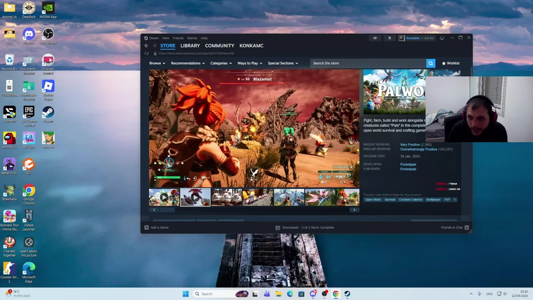Switch to the LIBRARY tab
Screen dimensions: 533x300
click(190, 46)
